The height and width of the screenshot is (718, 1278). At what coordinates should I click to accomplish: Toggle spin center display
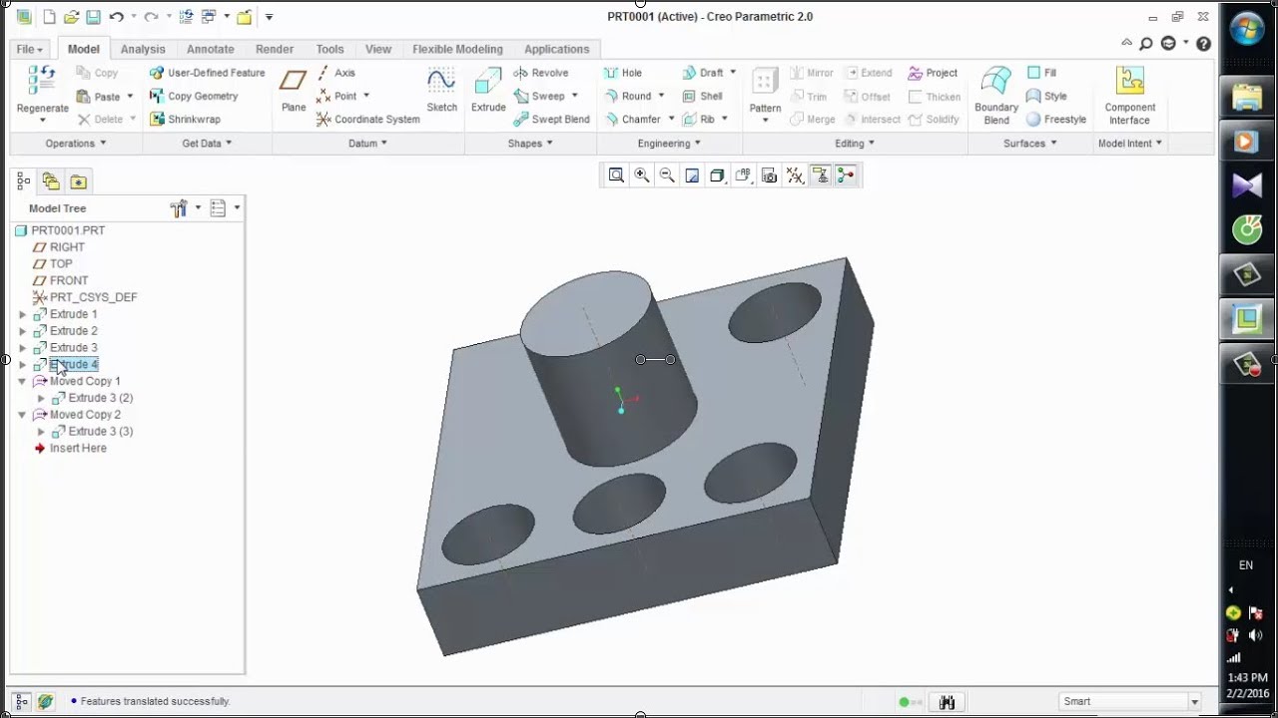pyautogui.click(x=846, y=176)
